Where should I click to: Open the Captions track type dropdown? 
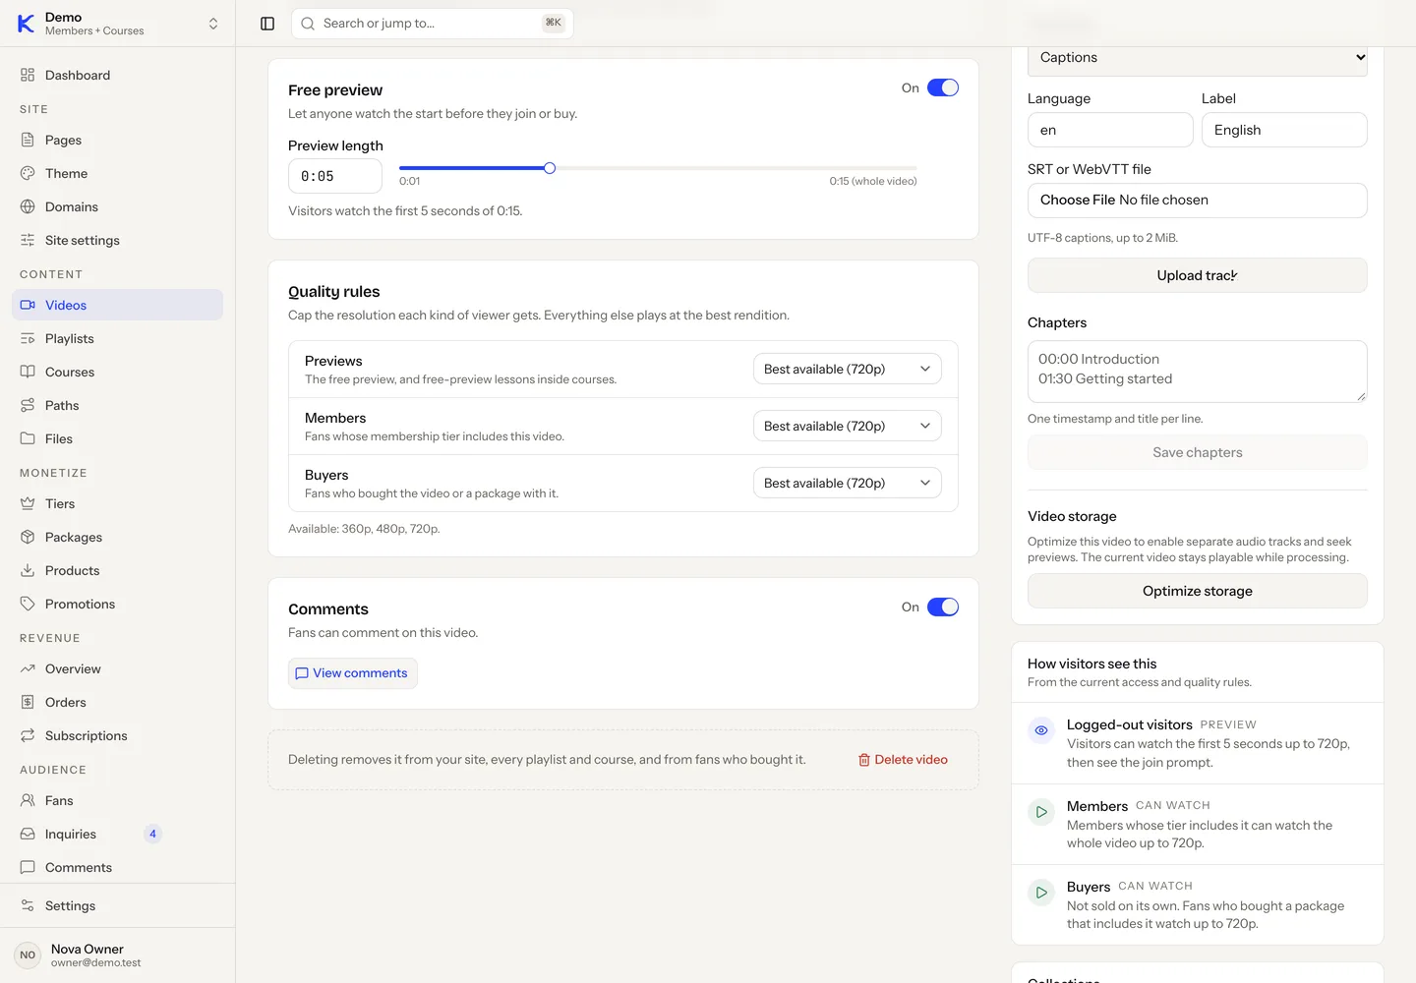(1198, 58)
